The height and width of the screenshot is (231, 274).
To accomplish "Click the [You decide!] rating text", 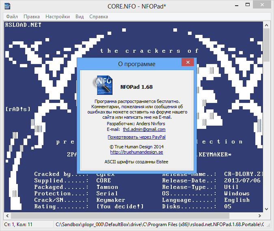I will (120, 206).
